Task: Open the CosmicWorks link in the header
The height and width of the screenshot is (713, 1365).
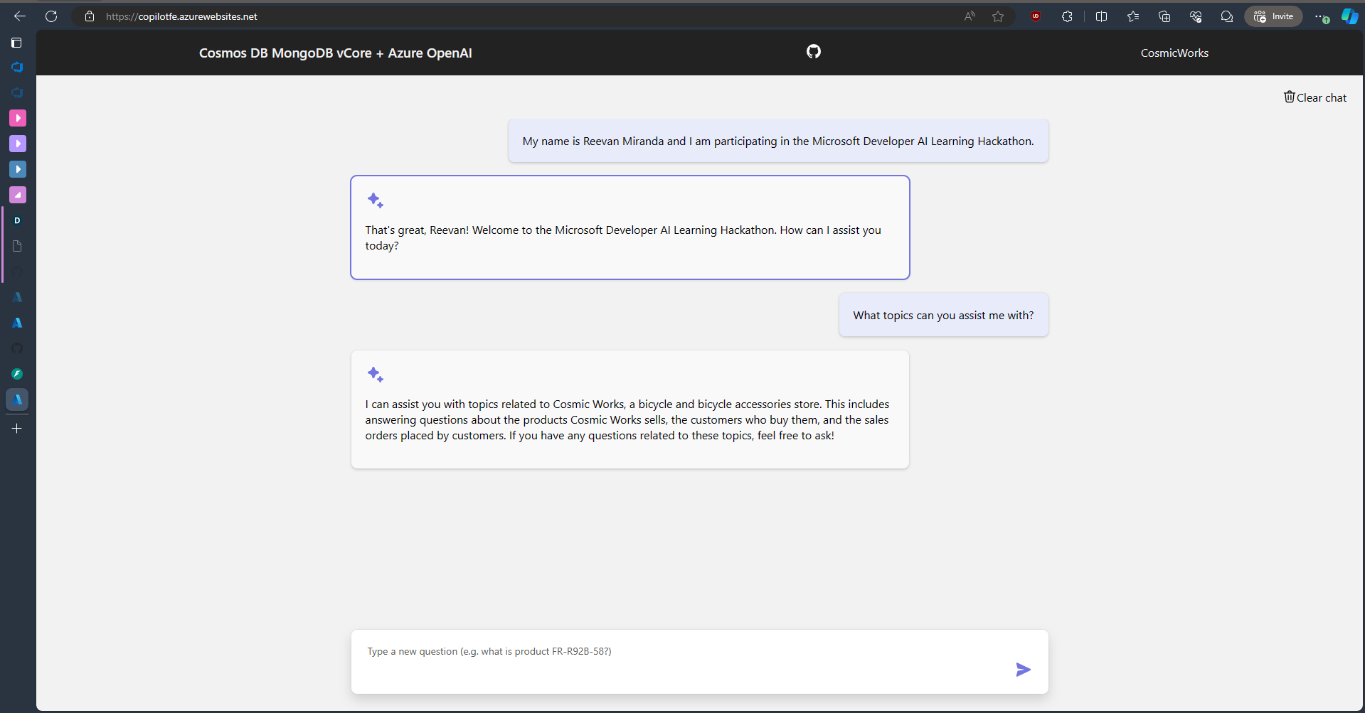Action: click(1174, 53)
